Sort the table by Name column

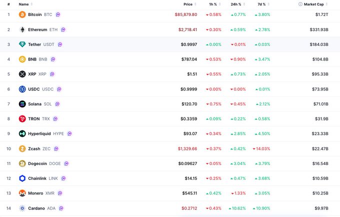point(25,4)
